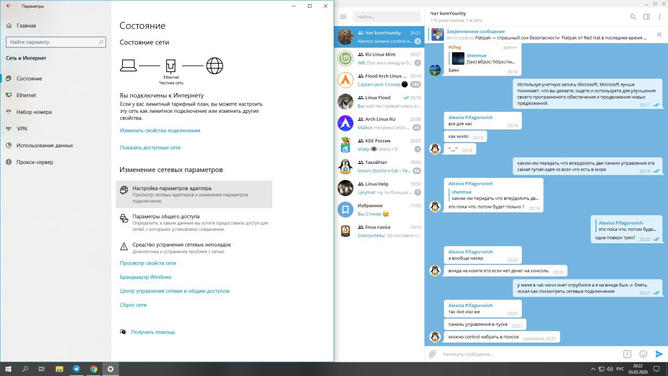668x376 pixels.
Task: Open the KDE Россия chat
Action: pyautogui.click(x=379, y=145)
